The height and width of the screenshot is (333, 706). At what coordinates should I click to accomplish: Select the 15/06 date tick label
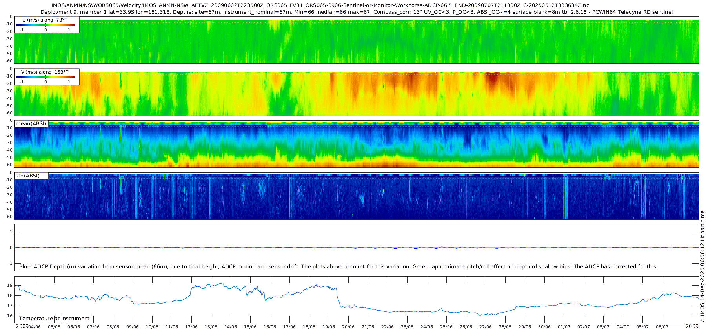click(250, 327)
